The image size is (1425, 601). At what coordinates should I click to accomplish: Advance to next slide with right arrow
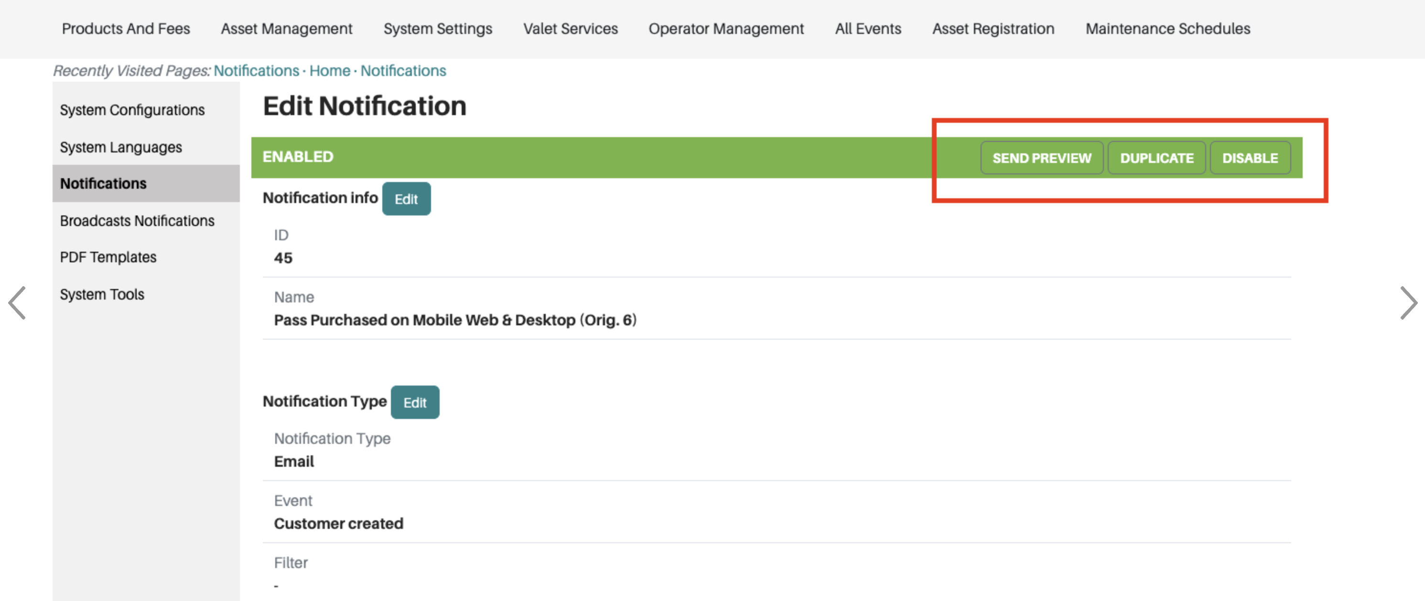(x=1407, y=302)
